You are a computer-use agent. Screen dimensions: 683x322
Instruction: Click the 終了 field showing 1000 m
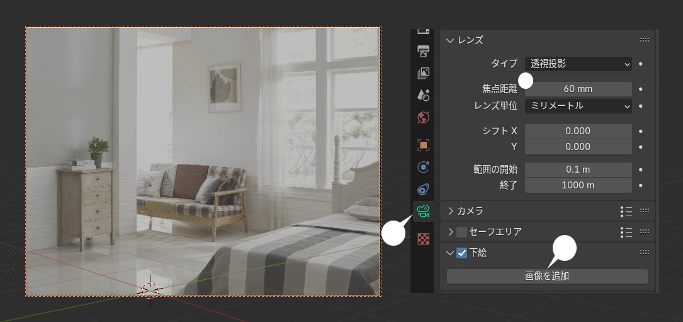point(579,185)
